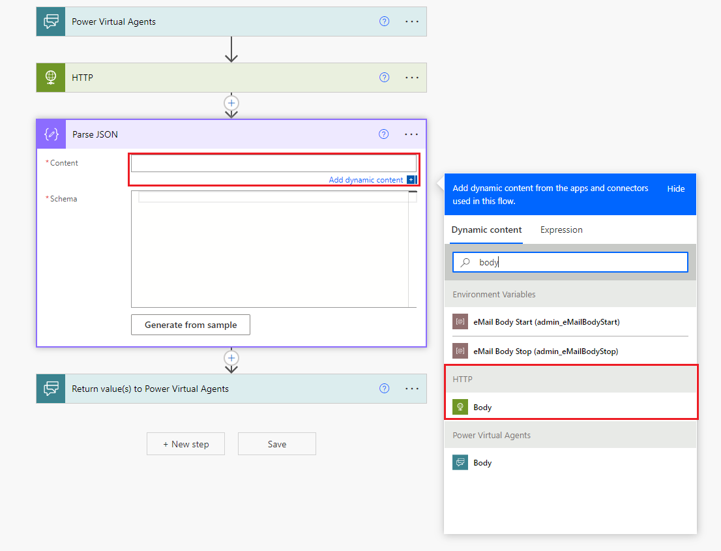
Task: Open help for the Parse JSON step
Action: point(383,134)
